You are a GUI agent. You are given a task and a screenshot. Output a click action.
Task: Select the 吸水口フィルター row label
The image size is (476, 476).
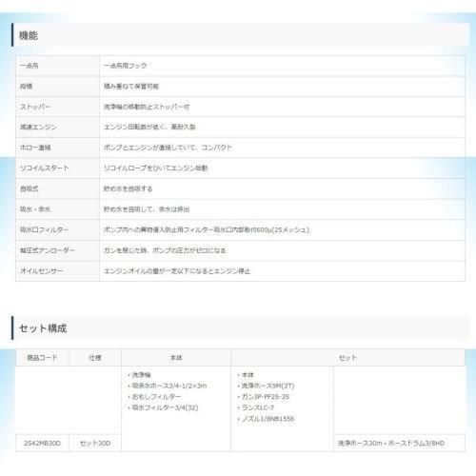(45, 229)
